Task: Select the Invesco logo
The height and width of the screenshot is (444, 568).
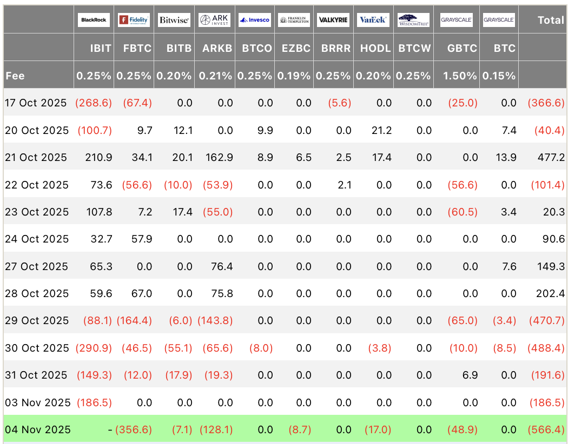Action: pyautogui.click(x=254, y=20)
